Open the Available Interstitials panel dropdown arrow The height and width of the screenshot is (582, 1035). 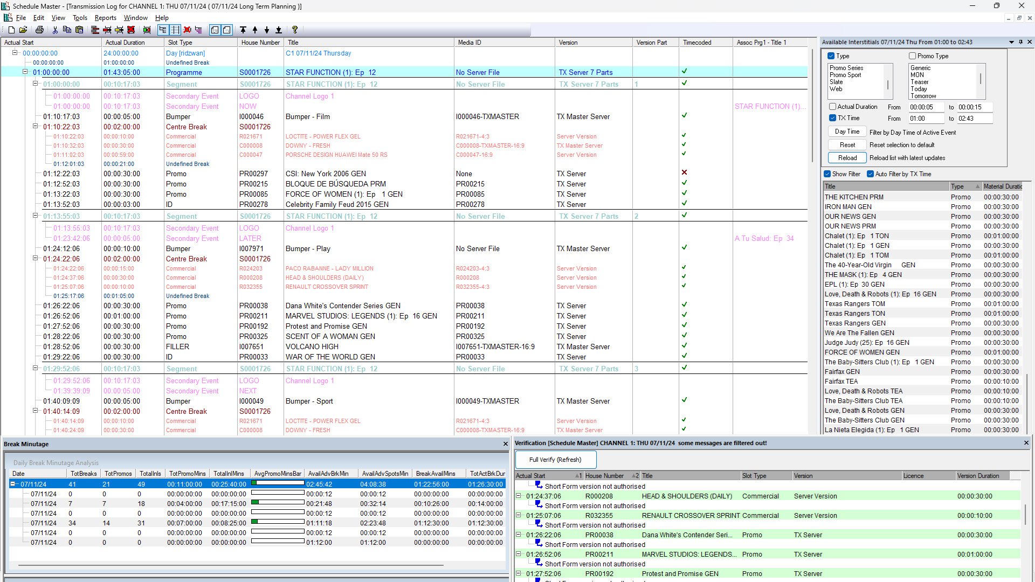coord(1011,42)
